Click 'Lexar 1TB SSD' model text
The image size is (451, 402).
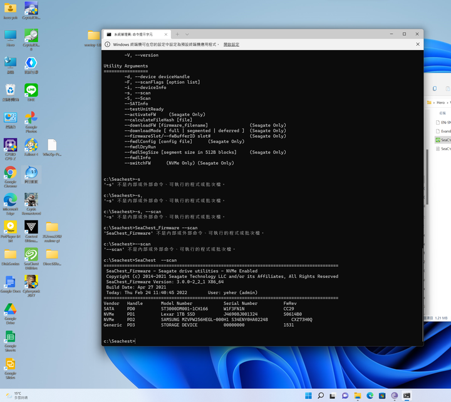click(x=178, y=314)
